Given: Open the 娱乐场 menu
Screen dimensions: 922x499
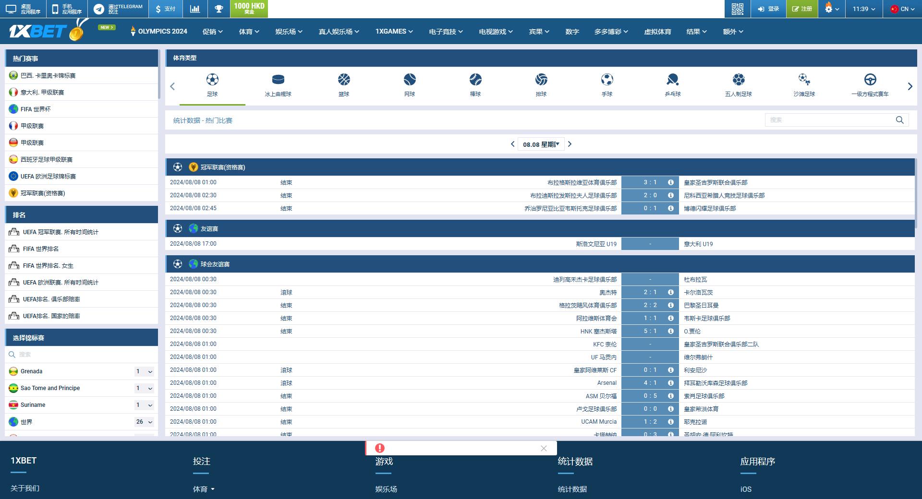Looking at the screenshot, I should (289, 32).
